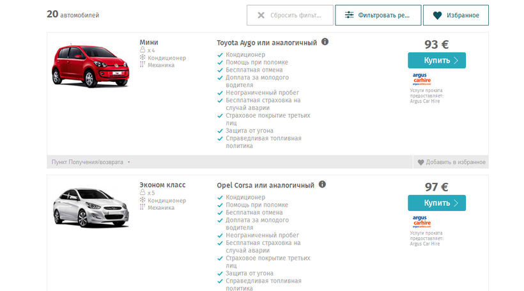
Task: Click the info icon next to Toyota Aygo
Action: pos(325,42)
